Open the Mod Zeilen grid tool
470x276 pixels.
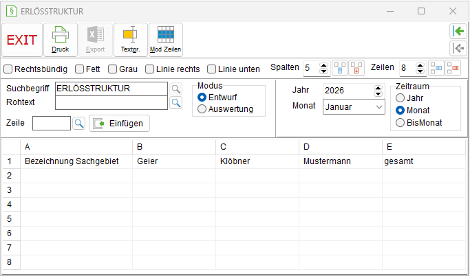166,40
